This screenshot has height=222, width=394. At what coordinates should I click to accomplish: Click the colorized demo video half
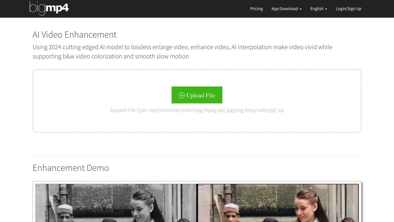(x=278, y=203)
